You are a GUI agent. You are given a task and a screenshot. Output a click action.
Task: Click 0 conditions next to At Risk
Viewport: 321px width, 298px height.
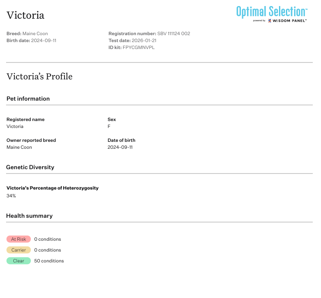[48, 239]
